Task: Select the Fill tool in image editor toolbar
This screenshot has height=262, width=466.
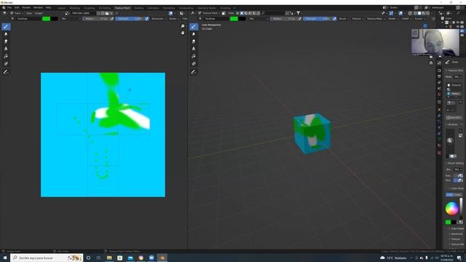Action: point(6,57)
